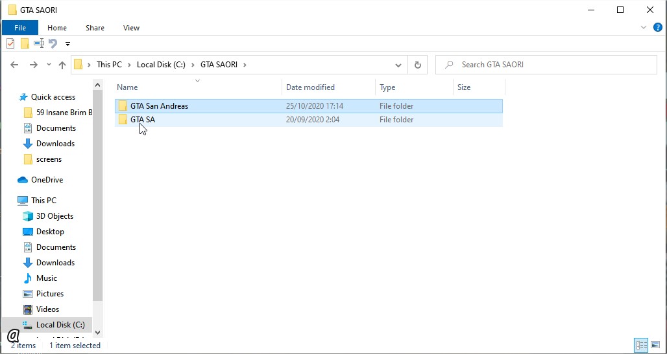Expand the ribbon with the chevron
This screenshot has height=354, width=667.
[644, 28]
